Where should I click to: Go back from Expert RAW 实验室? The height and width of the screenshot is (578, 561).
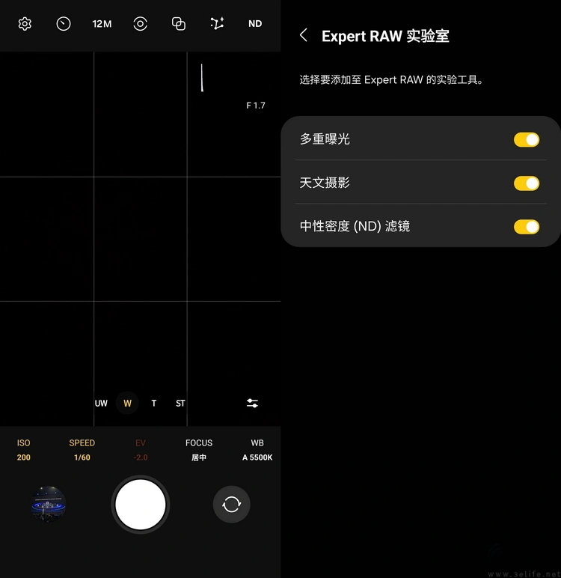pyautogui.click(x=304, y=35)
